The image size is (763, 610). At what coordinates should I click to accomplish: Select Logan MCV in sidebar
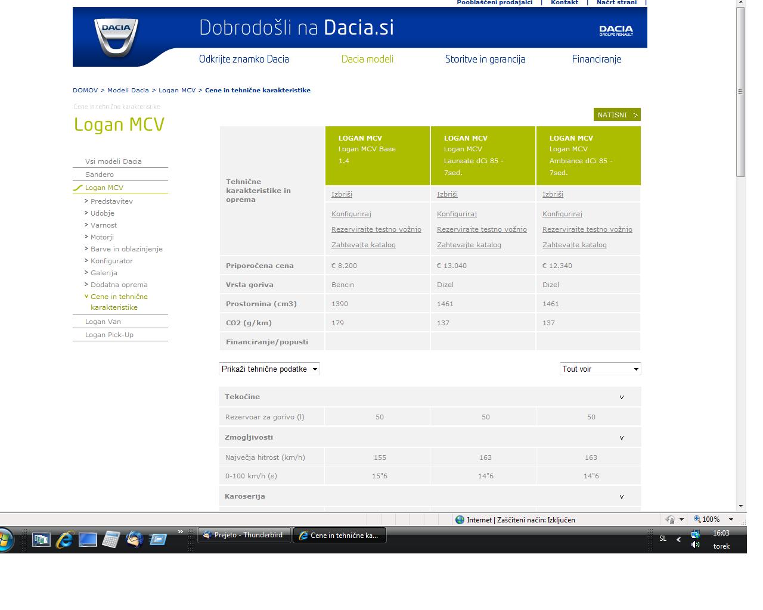point(104,188)
